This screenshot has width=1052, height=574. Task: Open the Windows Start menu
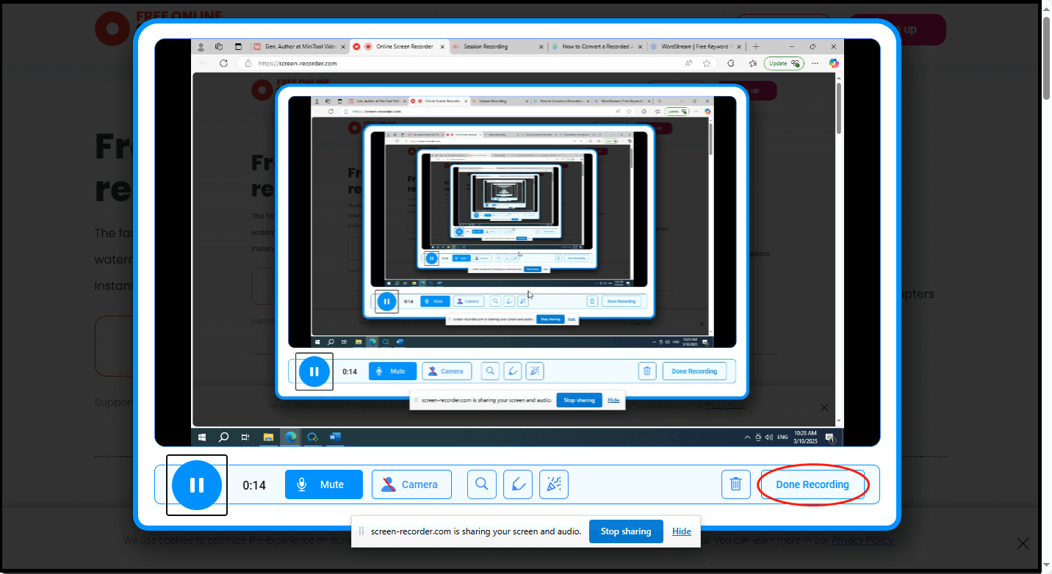[201, 437]
